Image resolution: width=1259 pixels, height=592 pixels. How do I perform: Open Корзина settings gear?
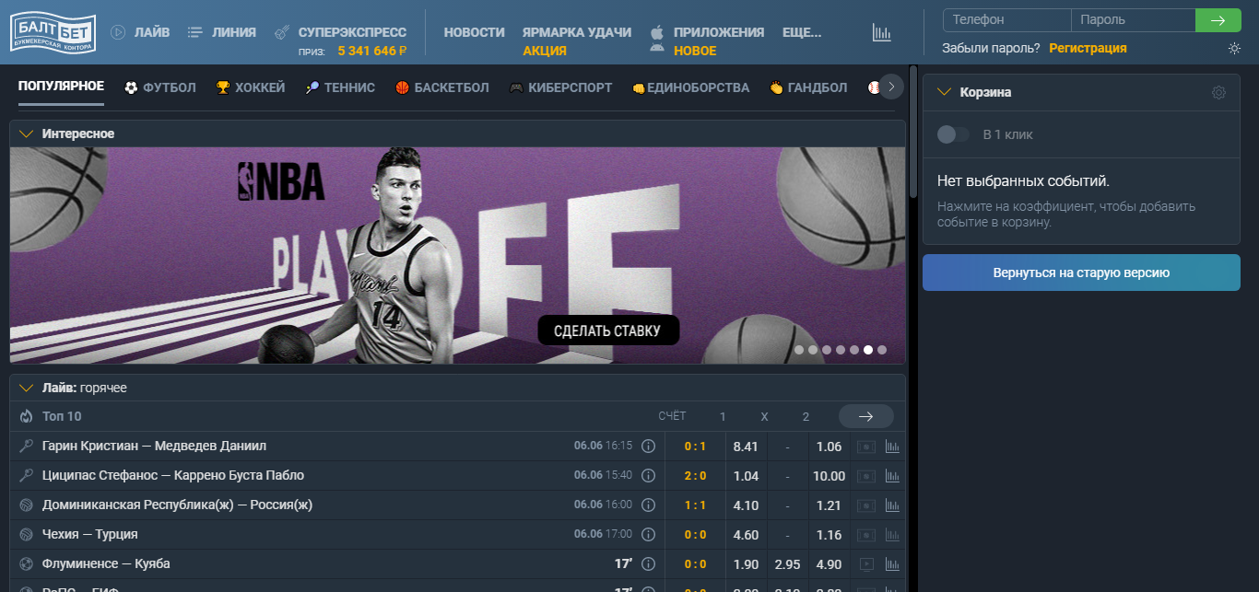tap(1218, 92)
